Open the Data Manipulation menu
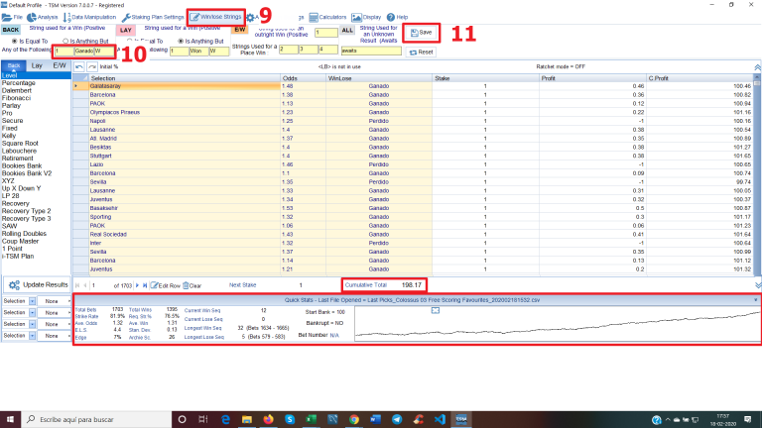This screenshot has width=762, height=428. coord(89,17)
